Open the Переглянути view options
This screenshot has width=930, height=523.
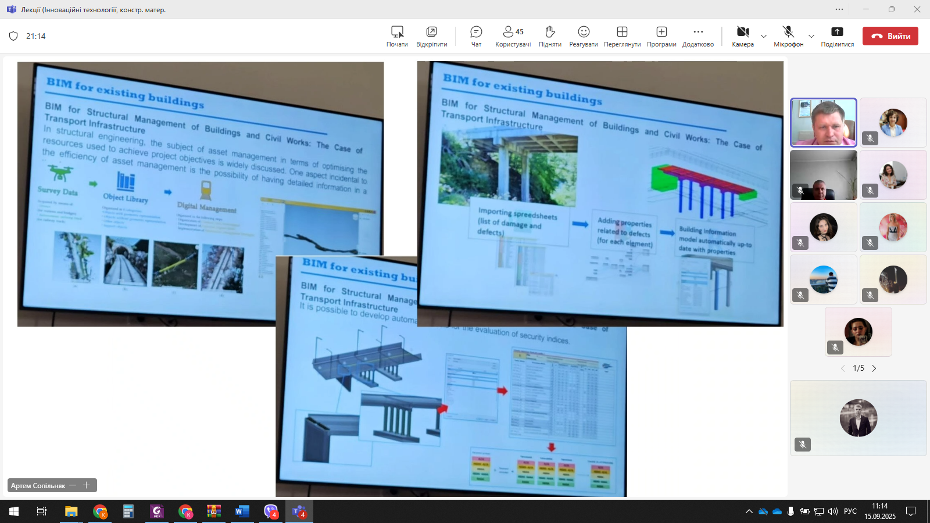[622, 36]
